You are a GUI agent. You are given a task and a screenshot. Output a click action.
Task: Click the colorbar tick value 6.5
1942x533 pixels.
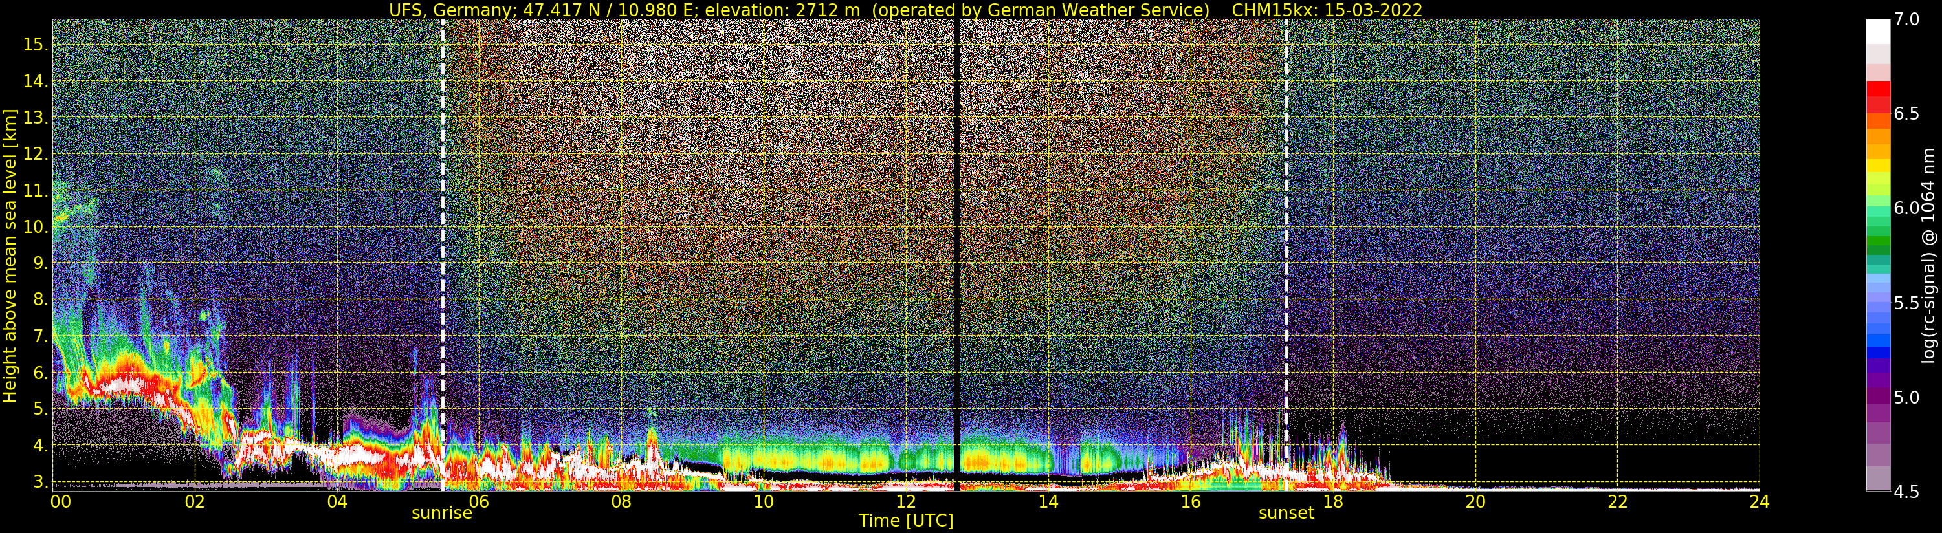click(1906, 114)
